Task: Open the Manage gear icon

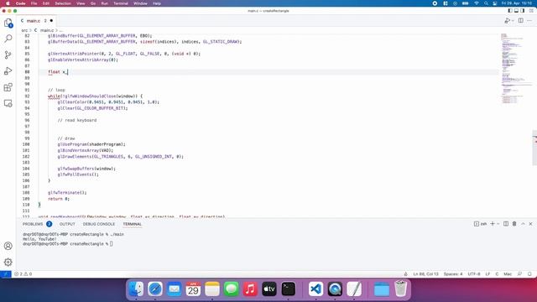Action: click(8, 263)
